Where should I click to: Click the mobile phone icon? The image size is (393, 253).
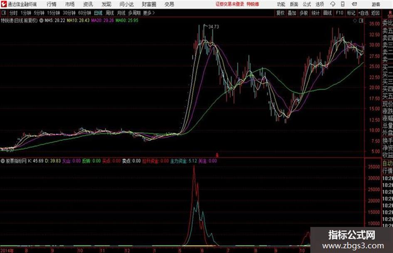point(343,4)
